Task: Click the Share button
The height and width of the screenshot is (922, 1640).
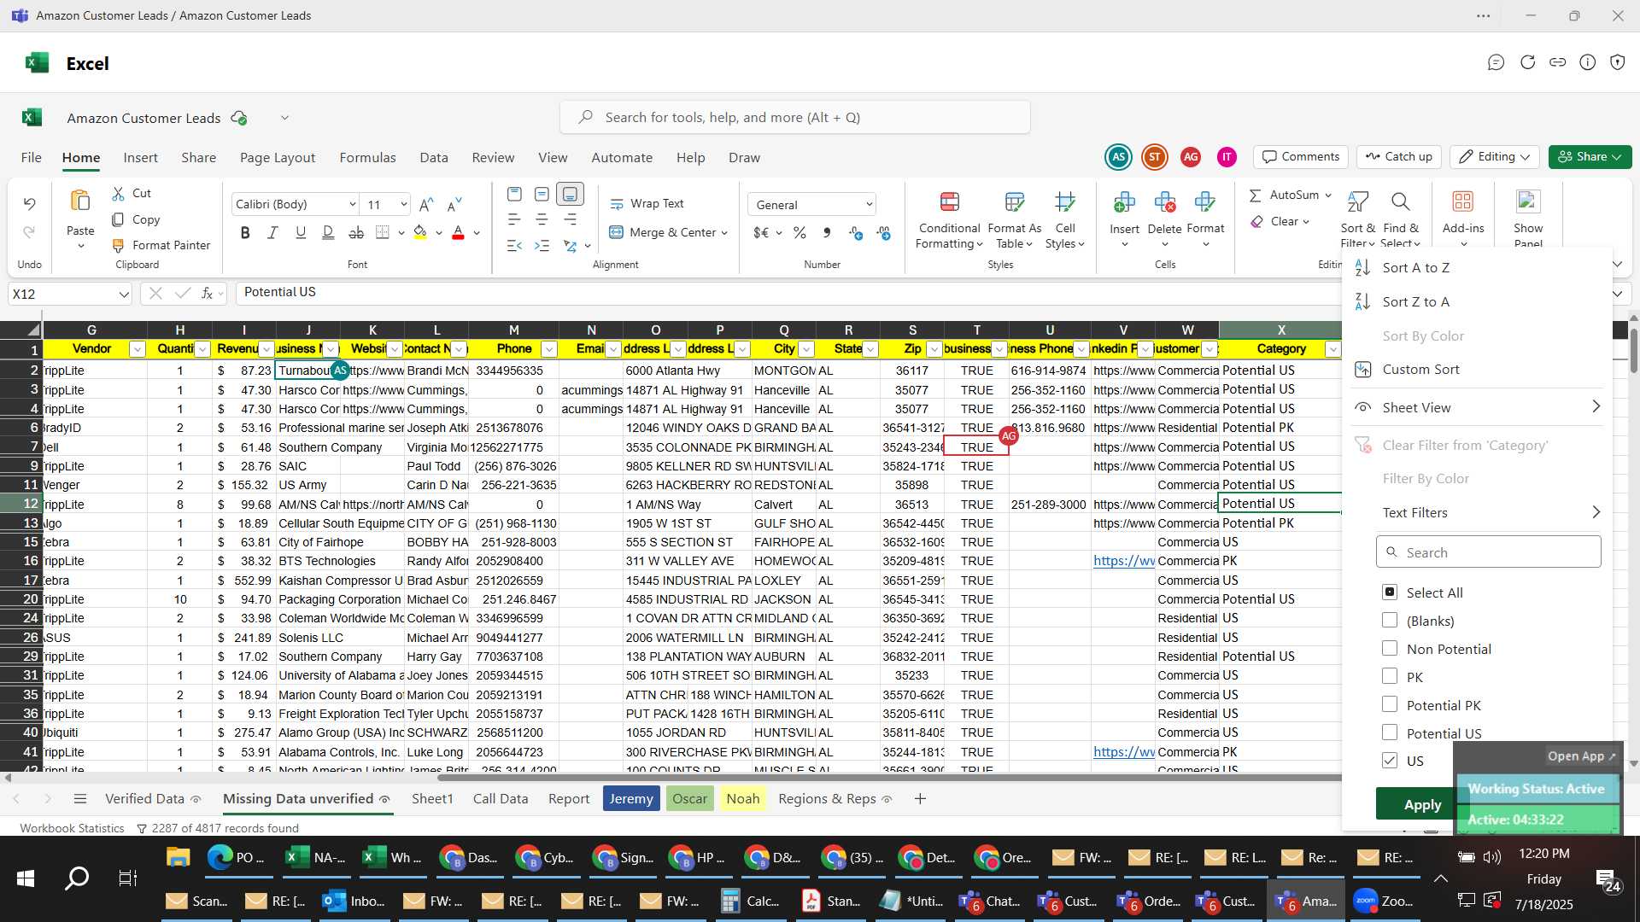Action: pos(1590,157)
